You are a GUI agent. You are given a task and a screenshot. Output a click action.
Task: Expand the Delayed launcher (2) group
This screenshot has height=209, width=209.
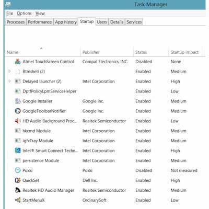pos(10,81)
